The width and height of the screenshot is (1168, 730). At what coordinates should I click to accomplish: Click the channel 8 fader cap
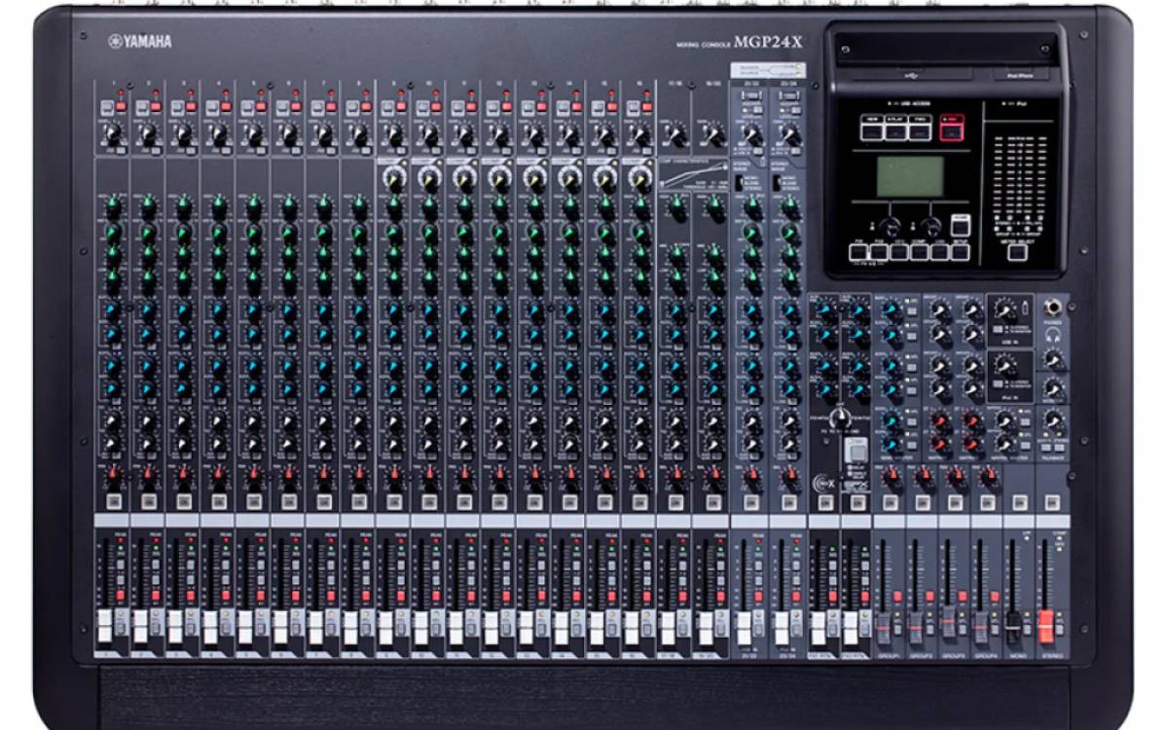click(349, 628)
